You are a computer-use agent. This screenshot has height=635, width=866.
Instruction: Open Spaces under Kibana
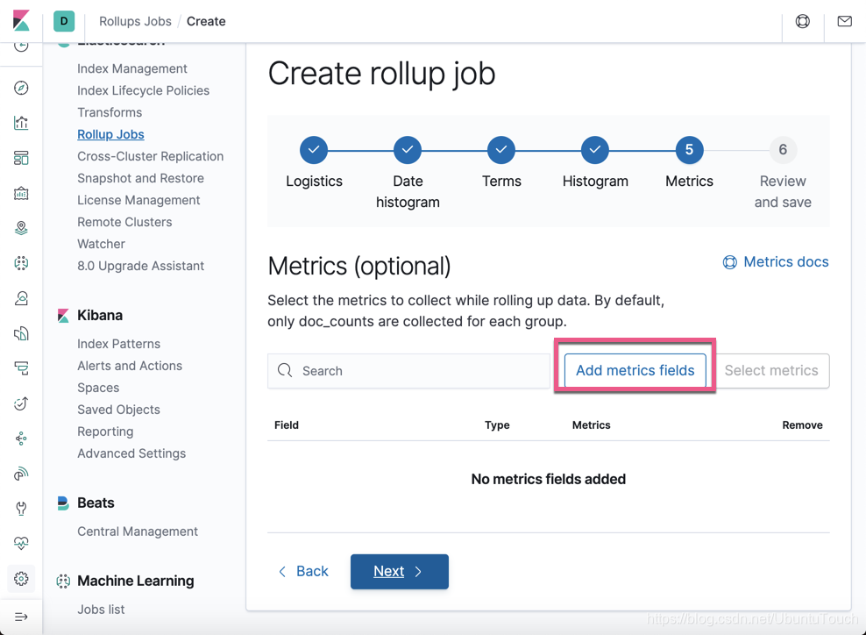click(x=98, y=388)
